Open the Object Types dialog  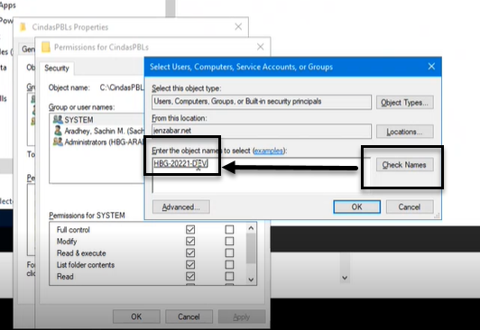(x=404, y=103)
